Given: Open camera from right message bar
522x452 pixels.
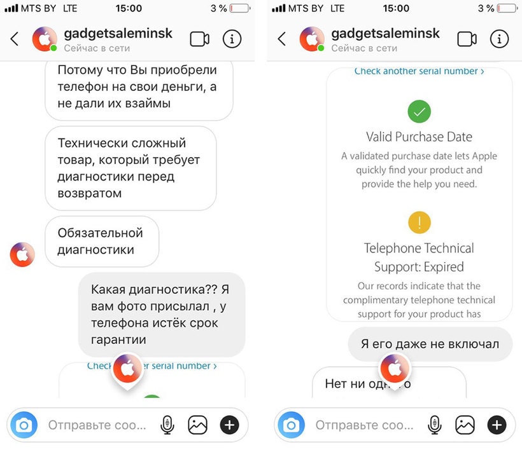Looking at the screenshot, I should 292,425.
